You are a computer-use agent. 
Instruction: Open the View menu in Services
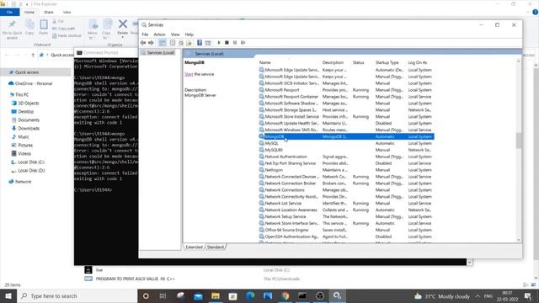175,35
